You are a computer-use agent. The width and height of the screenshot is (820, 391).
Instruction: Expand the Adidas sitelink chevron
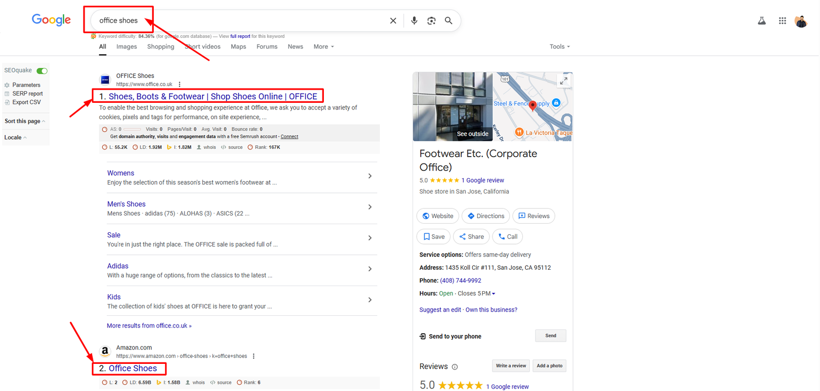(370, 269)
